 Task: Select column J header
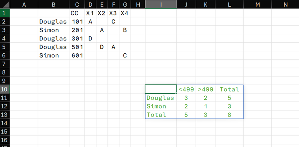pyautogui.click(x=186, y=4)
